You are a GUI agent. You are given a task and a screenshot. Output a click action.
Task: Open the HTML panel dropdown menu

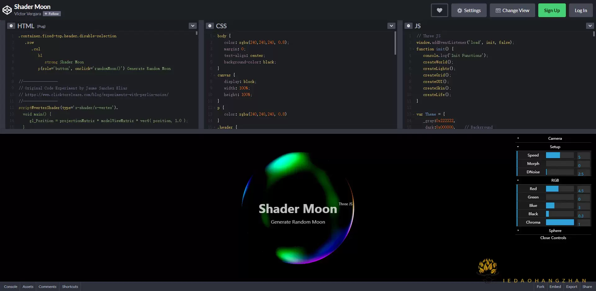point(192,26)
